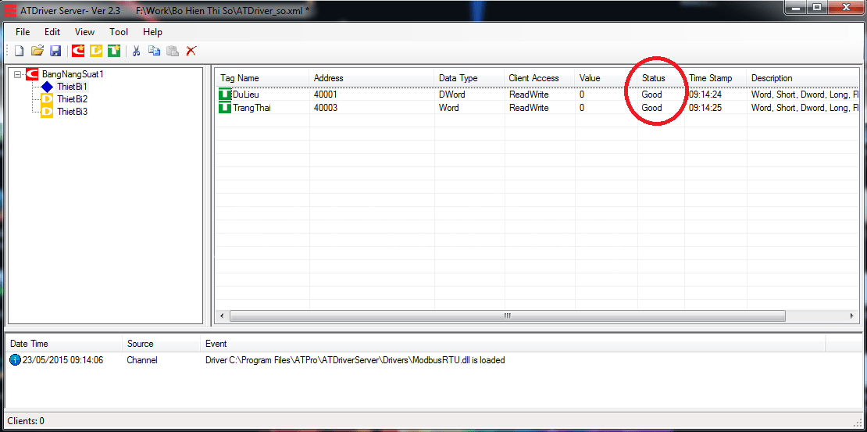Open the View menu
This screenshot has height=432, width=867.
84,32
